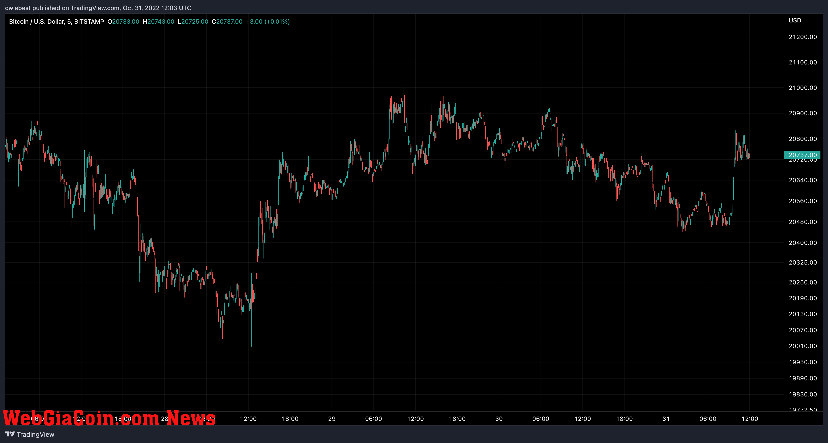The height and width of the screenshot is (443, 828).
Task: Click the bold date label 31 on time axis
Action: point(666,419)
